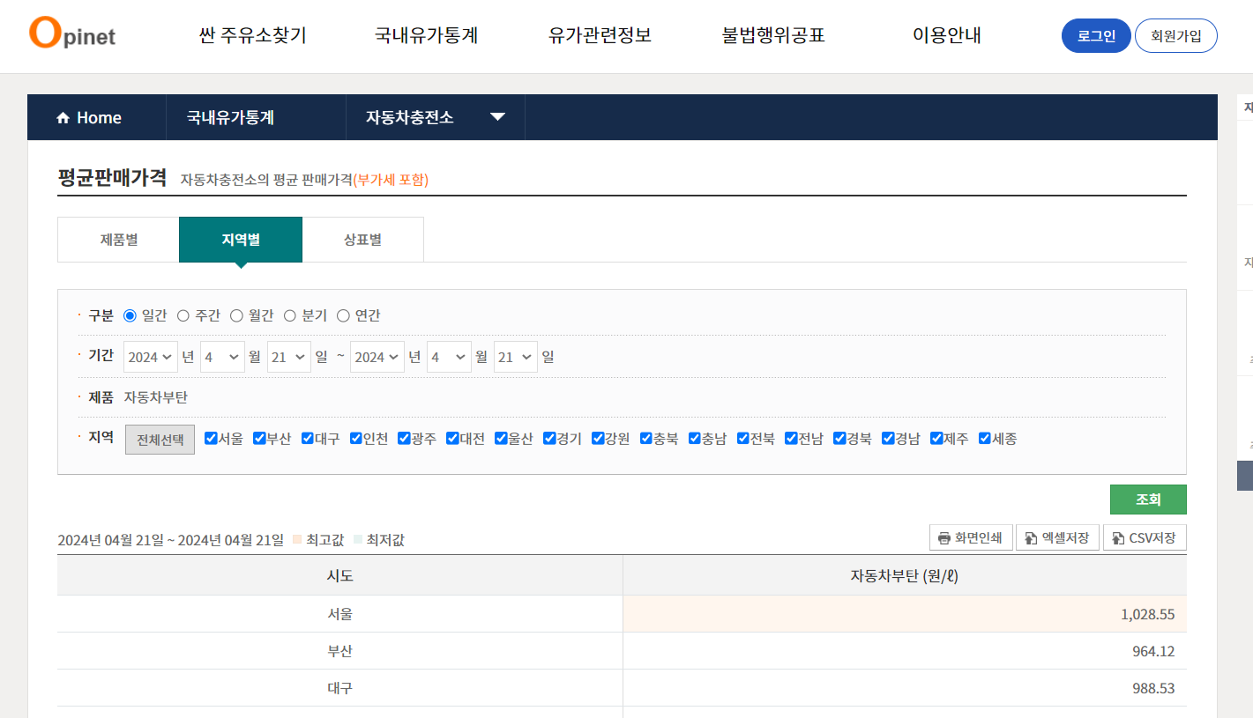
Task: Open the end day 21 dropdown
Action: [x=515, y=356]
